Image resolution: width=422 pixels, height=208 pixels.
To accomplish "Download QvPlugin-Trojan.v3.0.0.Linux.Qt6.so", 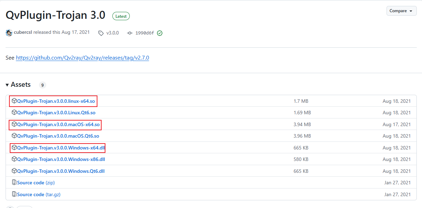I will [x=56, y=113].
